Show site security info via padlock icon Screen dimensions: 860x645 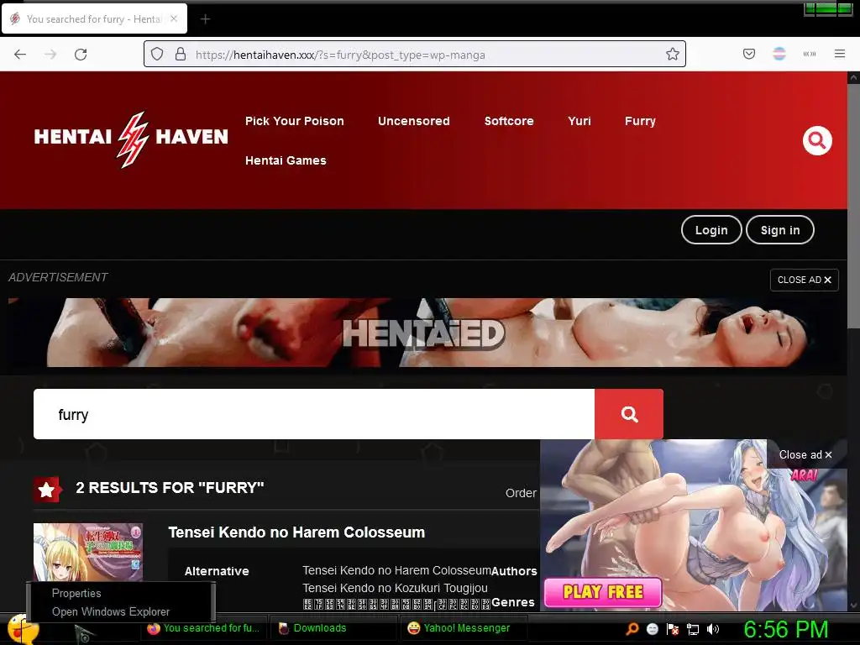click(x=181, y=54)
